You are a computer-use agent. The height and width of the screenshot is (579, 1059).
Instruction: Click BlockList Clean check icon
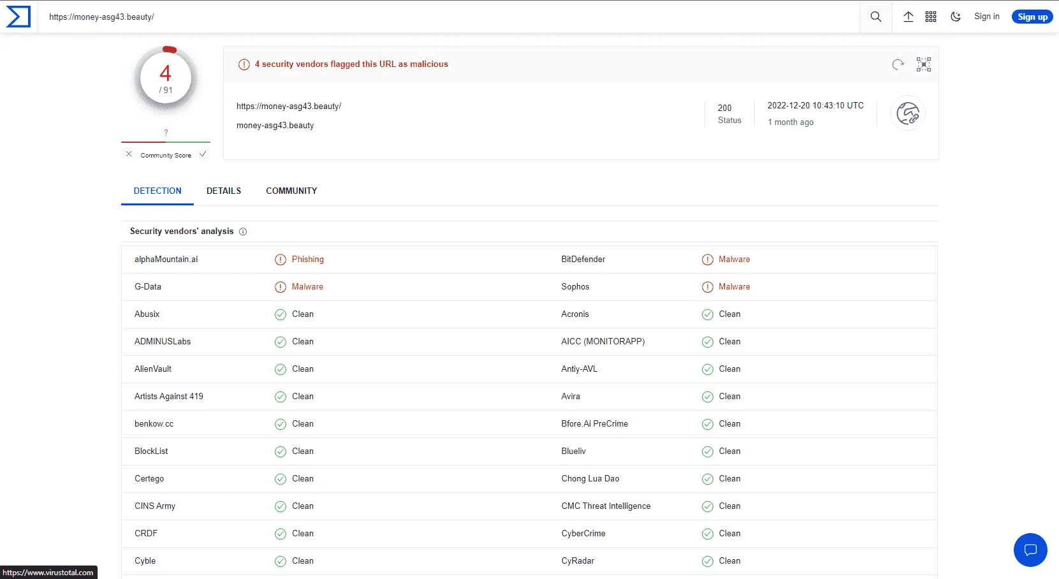(x=281, y=451)
